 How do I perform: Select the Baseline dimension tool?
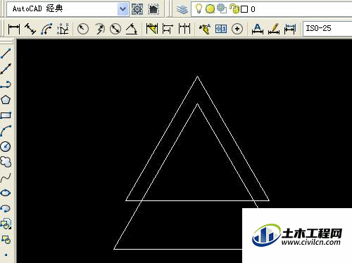tap(168, 29)
